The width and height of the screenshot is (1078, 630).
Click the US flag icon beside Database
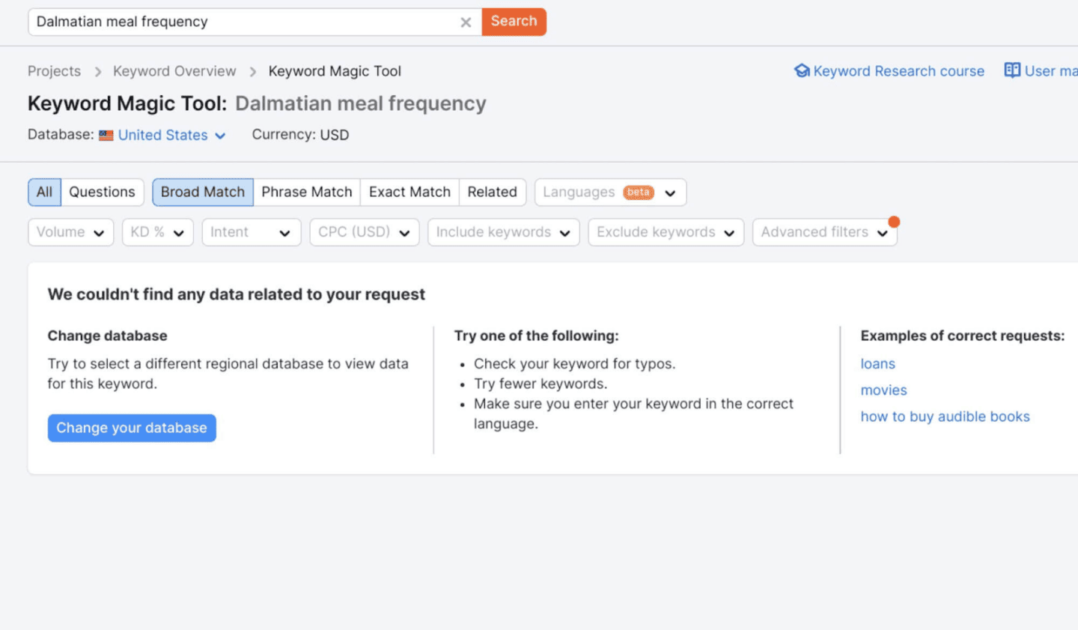click(106, 135)
